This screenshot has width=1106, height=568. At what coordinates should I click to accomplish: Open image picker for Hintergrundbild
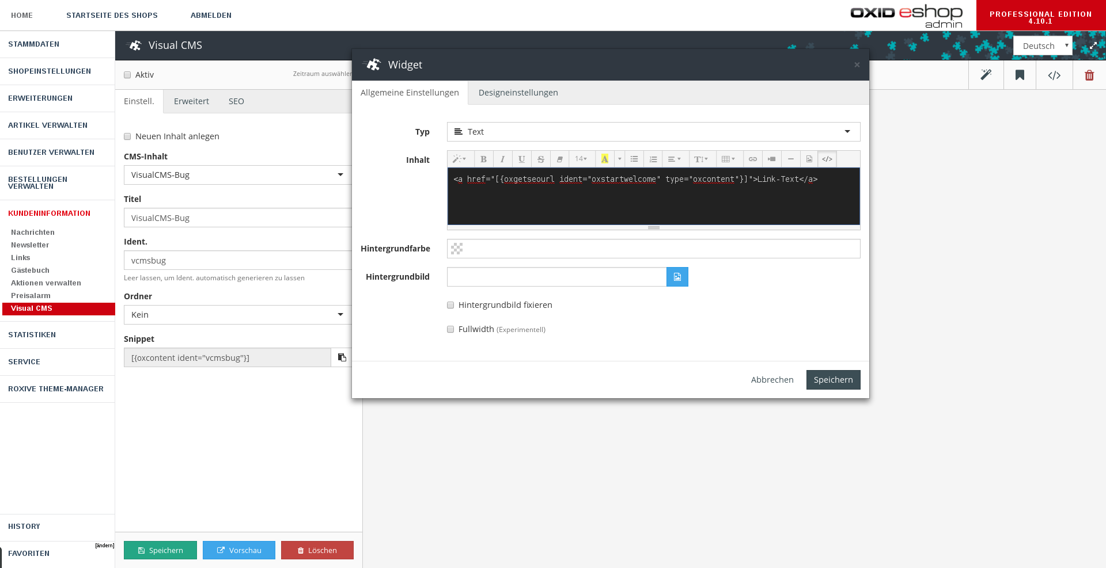tap(677, 277)
